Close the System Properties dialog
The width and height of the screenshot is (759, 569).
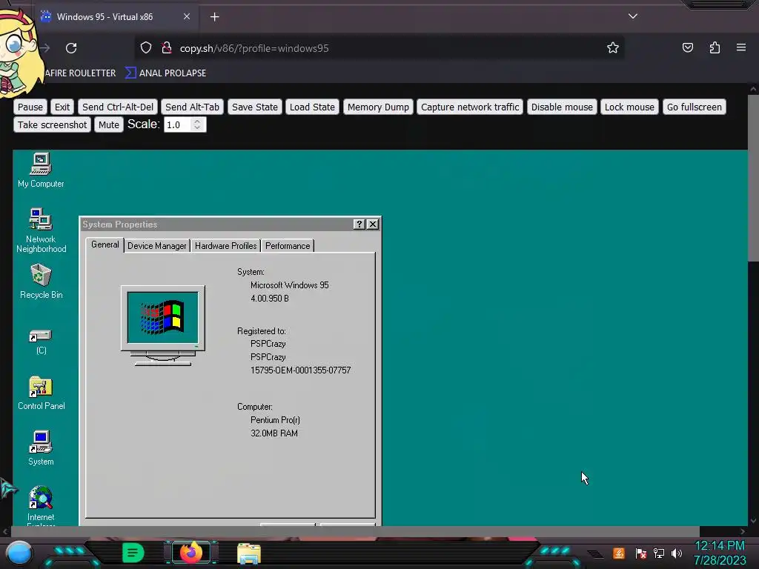[x=372, y=224]
